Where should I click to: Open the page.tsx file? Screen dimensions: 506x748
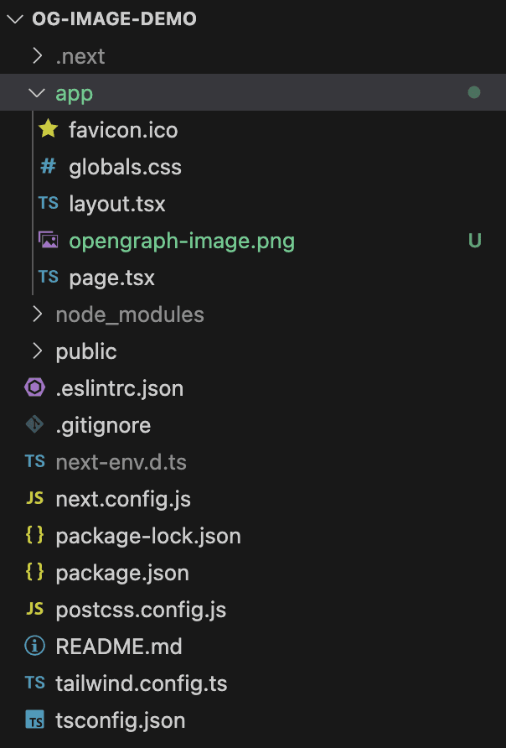point(111,277)
